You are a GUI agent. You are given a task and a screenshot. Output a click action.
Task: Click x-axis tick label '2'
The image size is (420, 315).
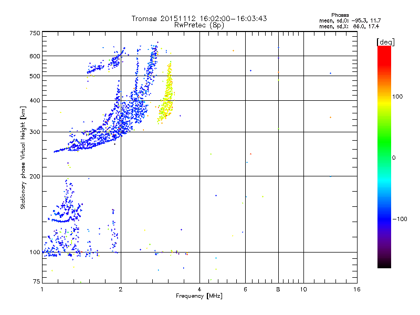pyautogui.click(x=121, y=289)
